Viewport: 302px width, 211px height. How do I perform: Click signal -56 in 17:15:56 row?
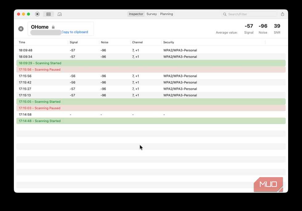pyautogui.click(x=72, y=76)
